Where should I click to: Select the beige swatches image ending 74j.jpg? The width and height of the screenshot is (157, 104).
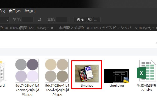[x=57, y=71]
